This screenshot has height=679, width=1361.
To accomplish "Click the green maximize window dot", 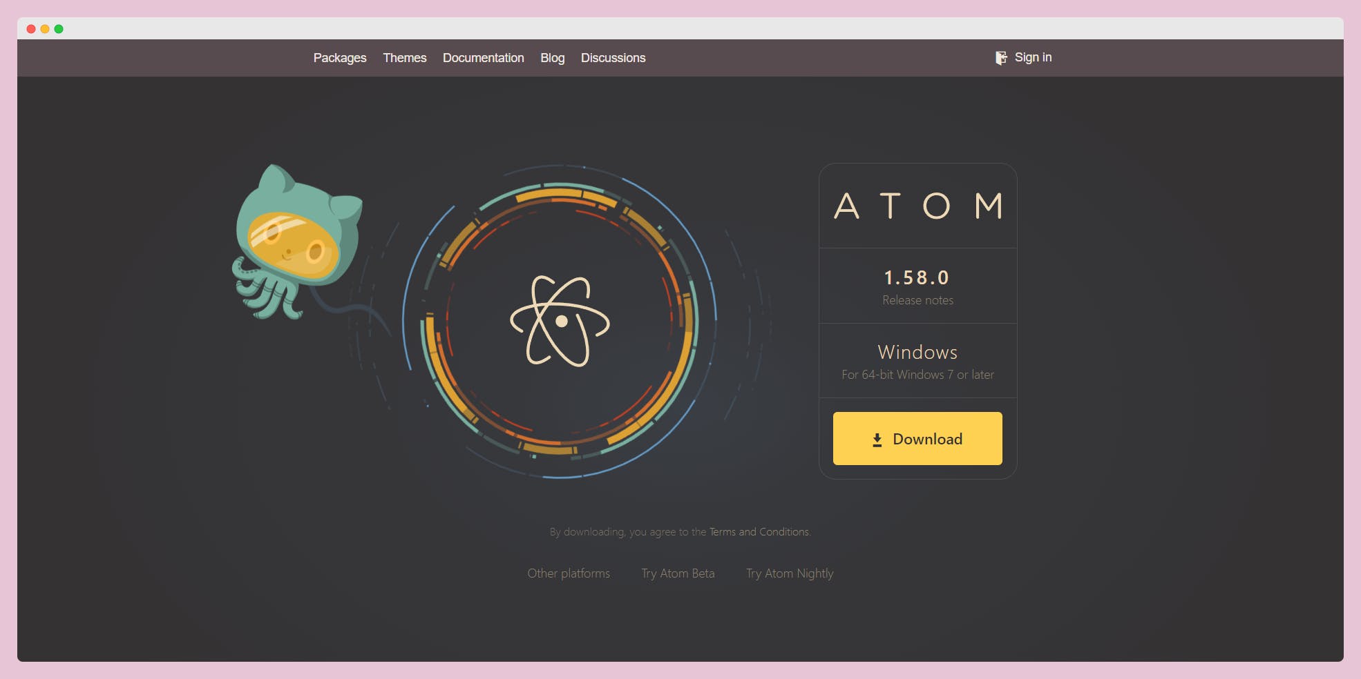I will pyautogui.click(x=59, y=29).
